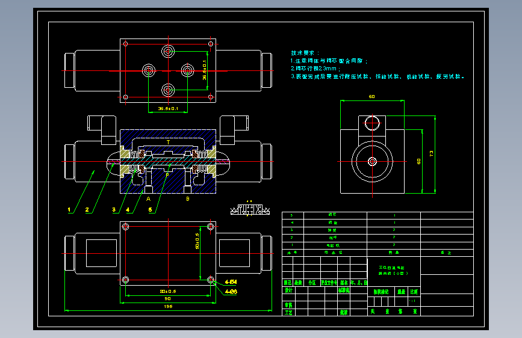Click the '4-Ø8' hole callout

pyautogui.click(x=231, y=292)
